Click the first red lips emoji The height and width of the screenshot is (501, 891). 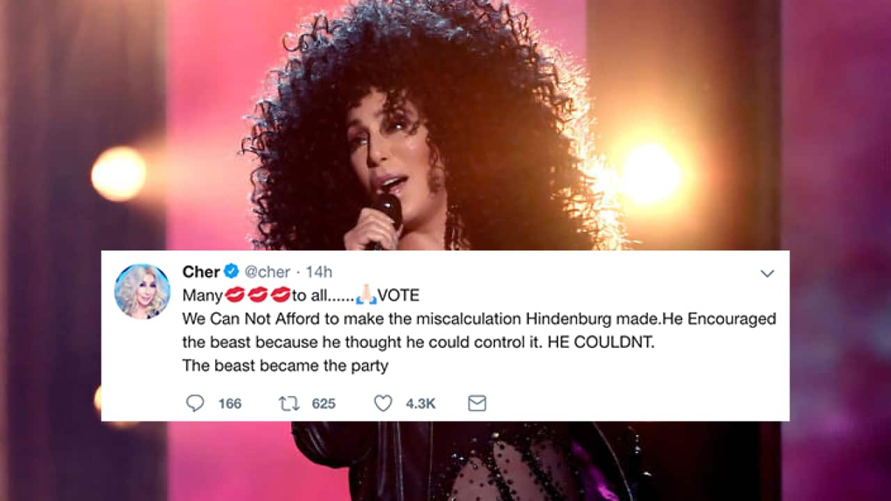point(235,296)
